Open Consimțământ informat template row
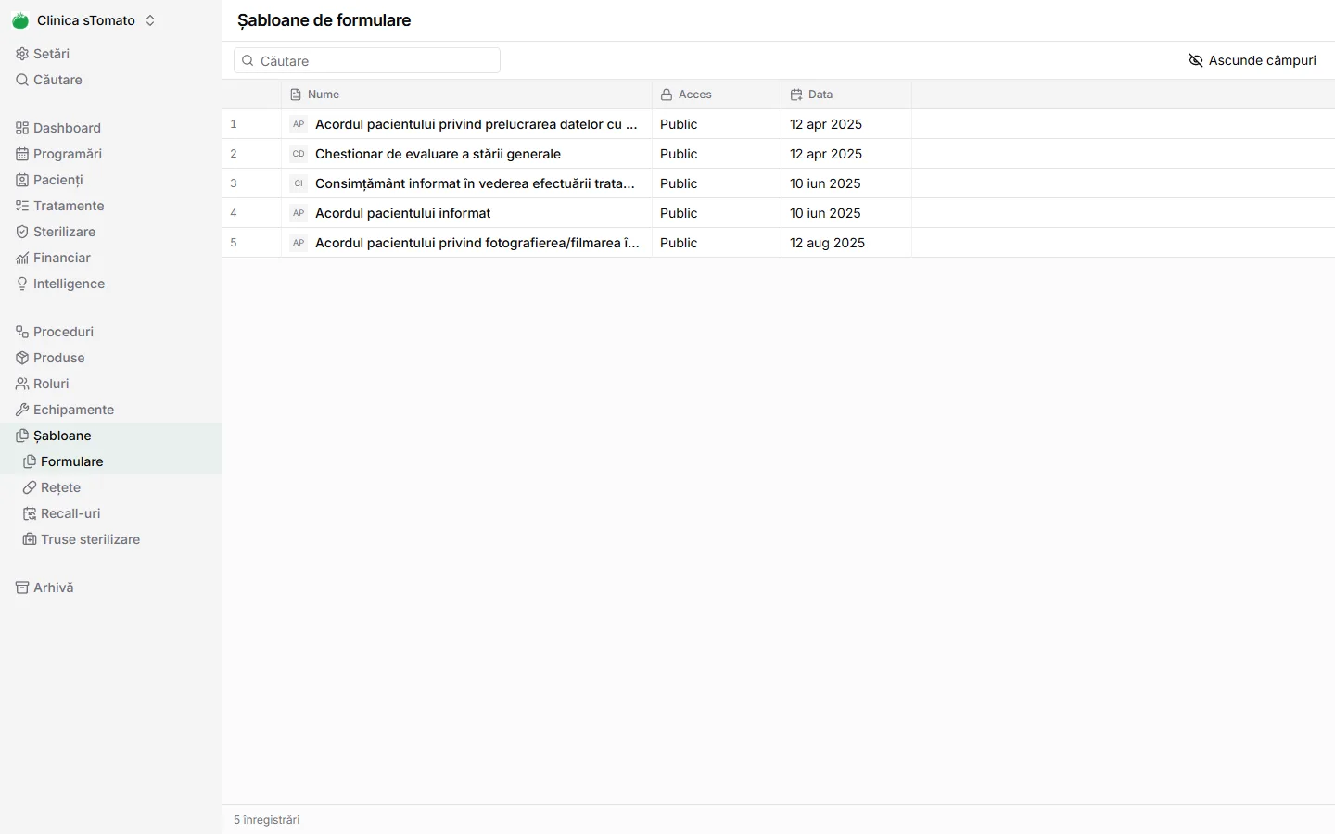 pos(475,183)
